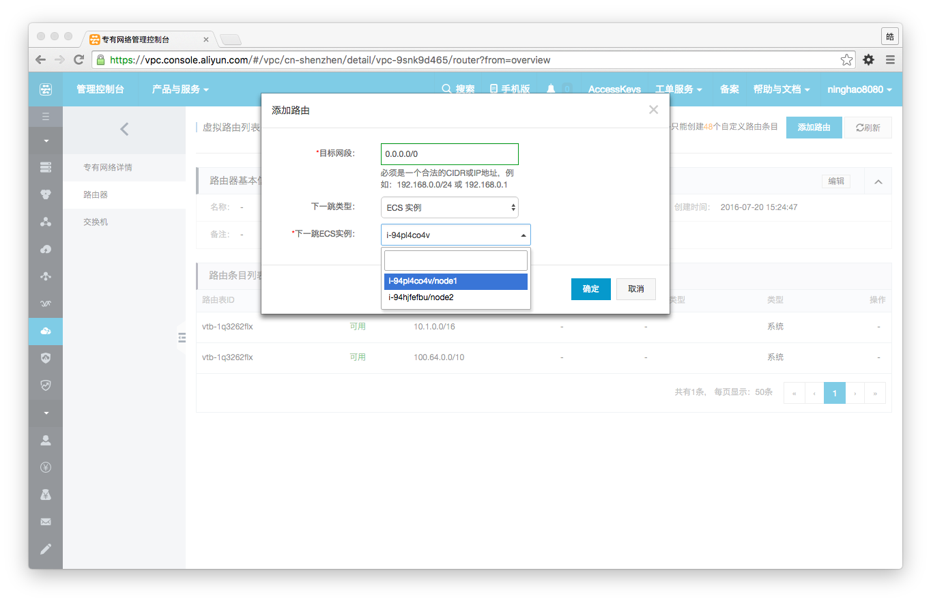Image resolution: width=931 pixels, height=603 pixels.
Task: Close the 添加路由 dialog with X
Action: tap(653, 110)
